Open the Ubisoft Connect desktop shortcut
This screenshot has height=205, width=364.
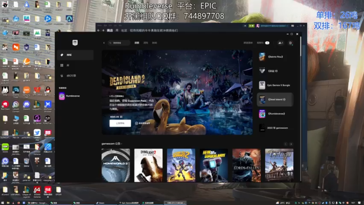pos(16,106)
